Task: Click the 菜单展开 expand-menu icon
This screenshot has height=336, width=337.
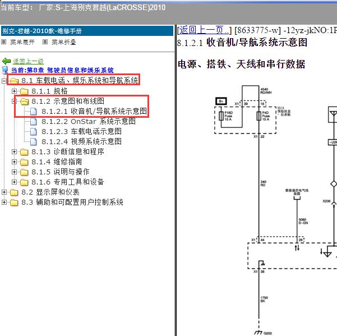Action: click(4, 42)
